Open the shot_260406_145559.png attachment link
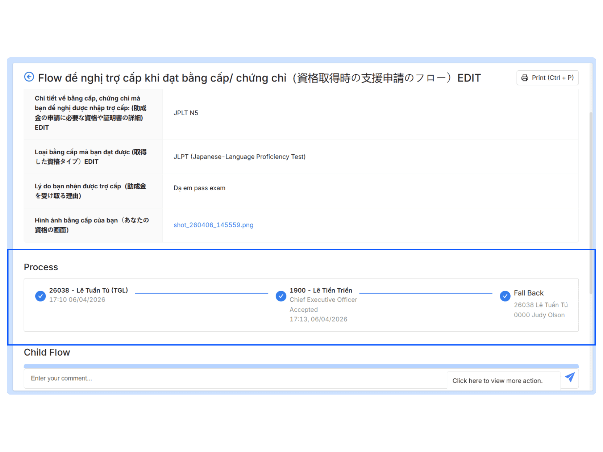 (x=213, y=225)
